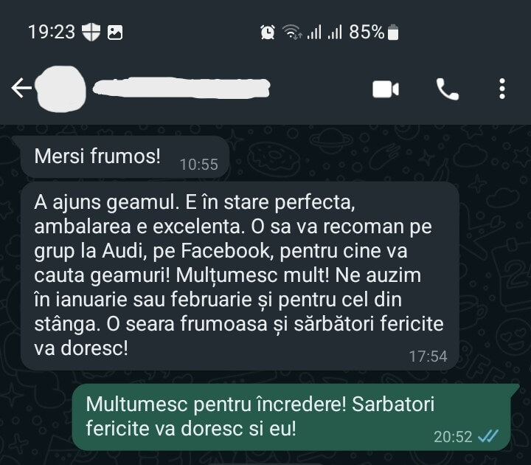This screenshot has height=465, width=531.
Task: Tap the 19:23 clock in status bar
Action: pos(52,32)
